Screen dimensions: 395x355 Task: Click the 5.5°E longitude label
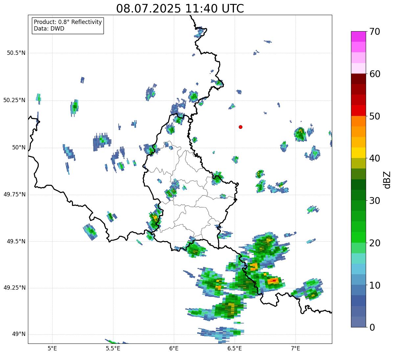point(113,348)
